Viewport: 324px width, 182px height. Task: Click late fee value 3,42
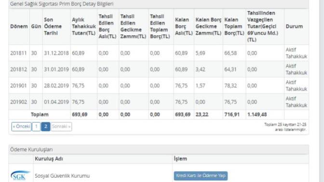point(200,69)
